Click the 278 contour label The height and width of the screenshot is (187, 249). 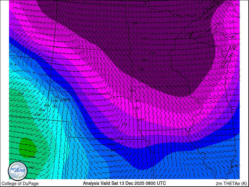click(x=112, y=145)
